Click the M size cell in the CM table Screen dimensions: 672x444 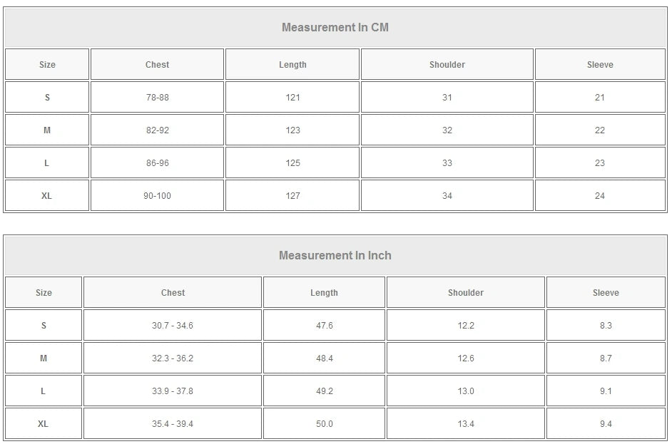tap(47, 130)
